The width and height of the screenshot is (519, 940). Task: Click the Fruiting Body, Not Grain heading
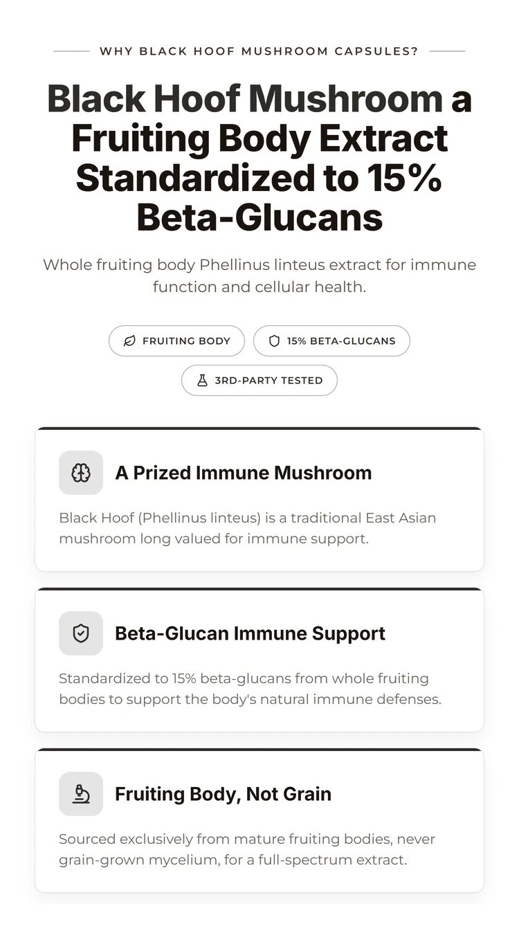(x=223, y=794)
